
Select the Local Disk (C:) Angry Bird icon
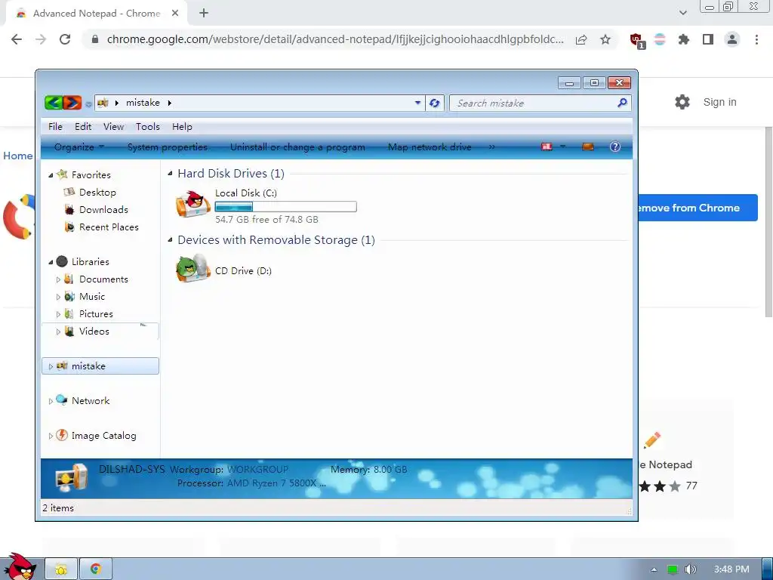pos(192,204)
